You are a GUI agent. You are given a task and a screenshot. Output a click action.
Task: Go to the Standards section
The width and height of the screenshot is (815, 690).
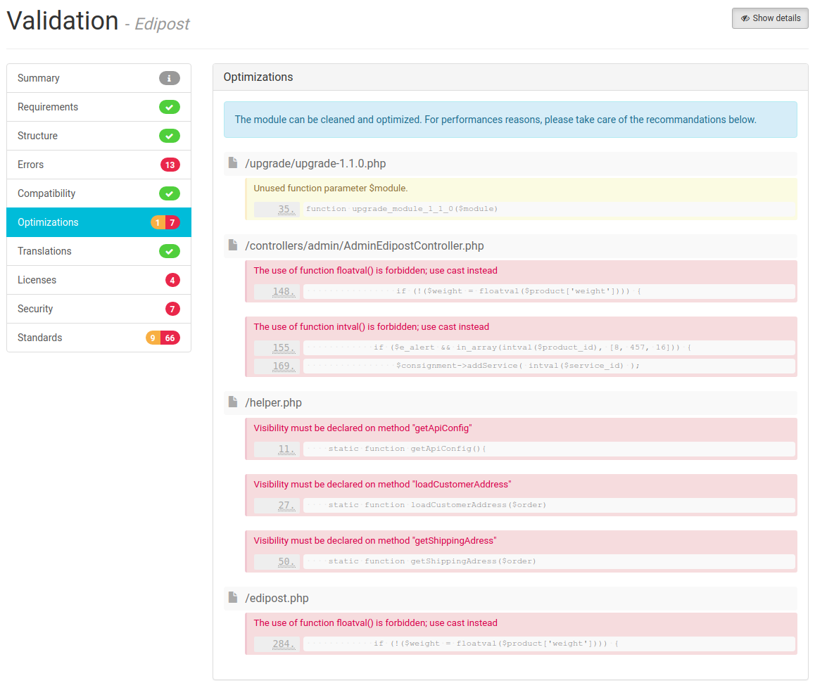coord(99,338)
